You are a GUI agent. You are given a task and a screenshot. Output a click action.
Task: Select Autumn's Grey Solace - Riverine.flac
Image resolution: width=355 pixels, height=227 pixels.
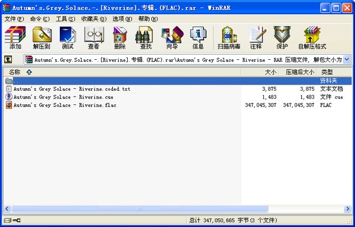pos(64,105)
